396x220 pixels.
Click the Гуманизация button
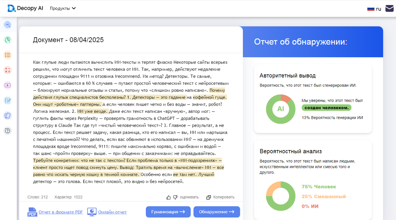(168, 212)
